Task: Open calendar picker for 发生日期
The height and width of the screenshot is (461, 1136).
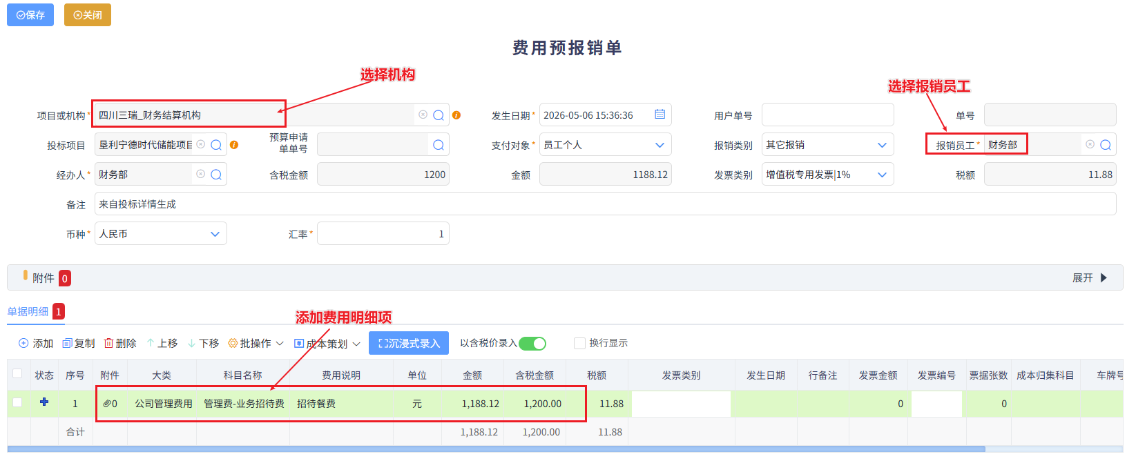Action: click(x=660, y=115)
